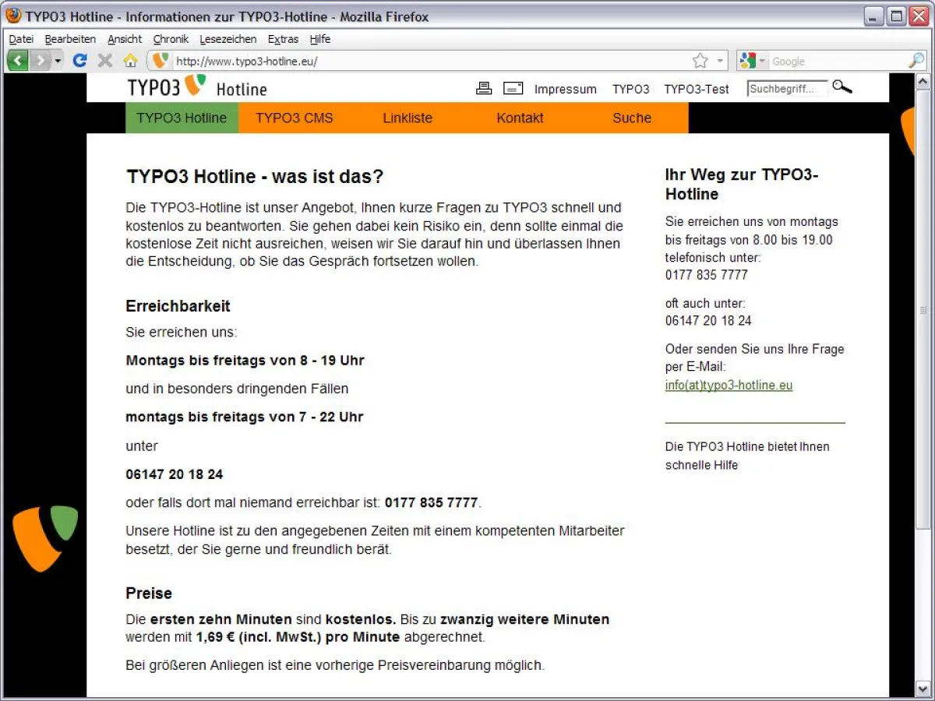The image size is (935, 701).
Task: Reload the current page
Action: tap(79, 60)
